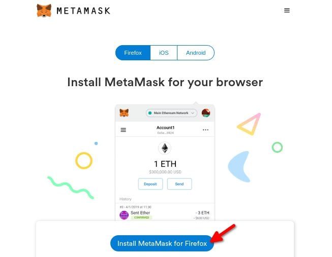
Task: Expand the Main Ethereum Network dropdown
Action: point(171,113)
